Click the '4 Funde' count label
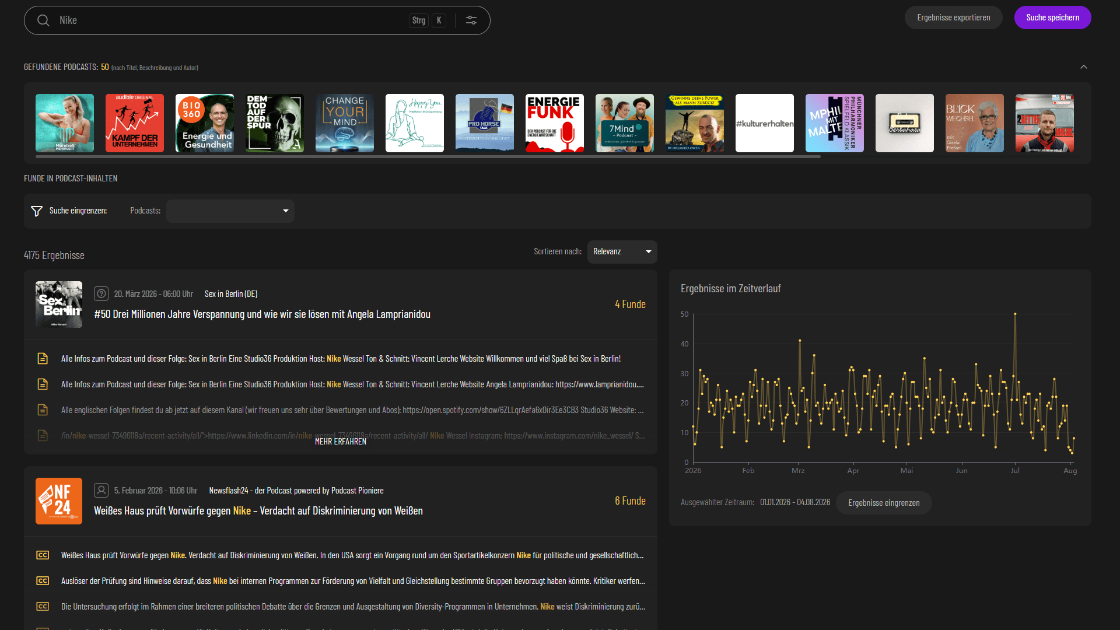The image size is (1120, 630). coord(630,304)
